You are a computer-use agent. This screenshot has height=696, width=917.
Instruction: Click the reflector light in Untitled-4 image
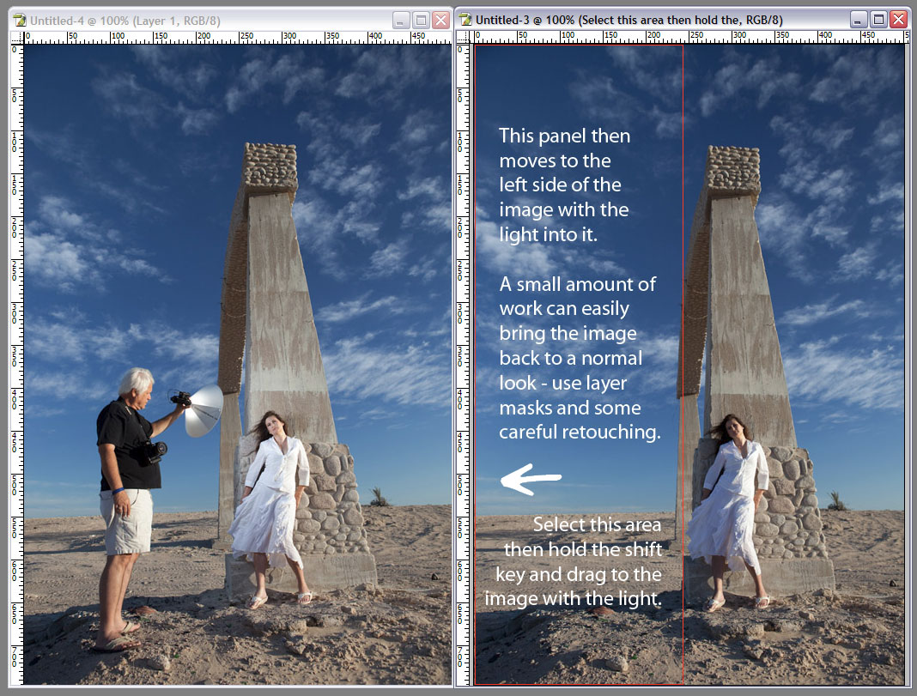[x=203, y=411]
